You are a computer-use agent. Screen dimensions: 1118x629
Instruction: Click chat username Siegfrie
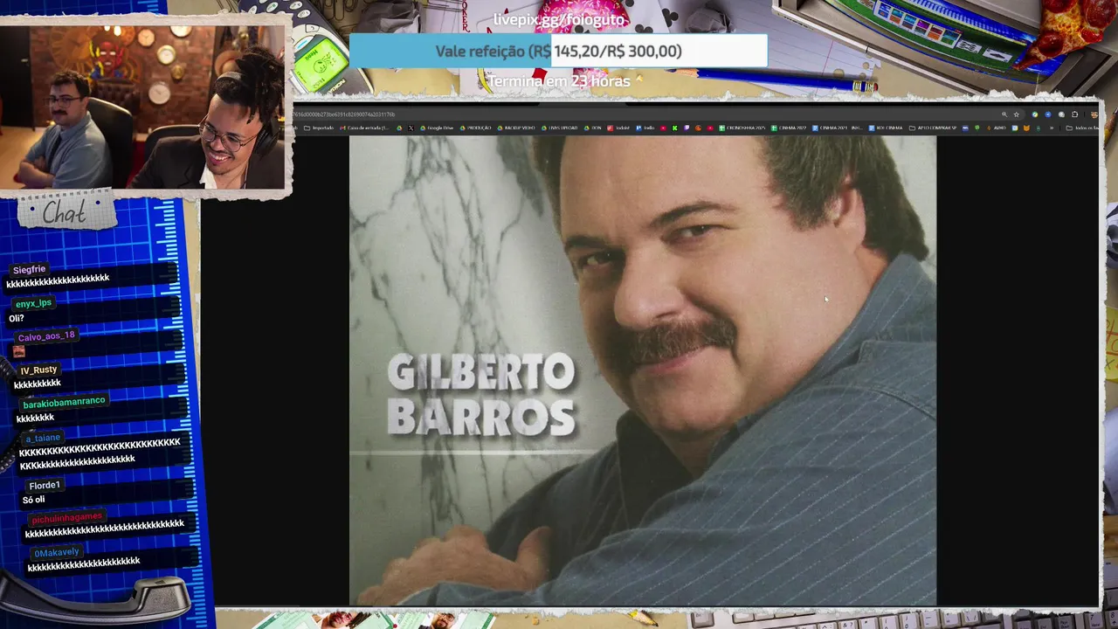click(x=30, y=269)
